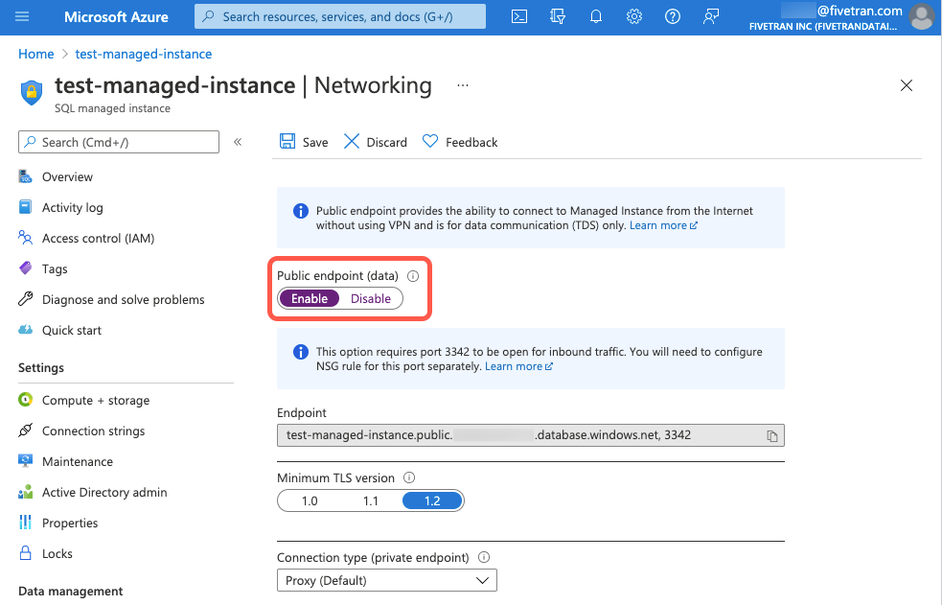
Task: Click the Save disk icon
Action: point(287,142)
